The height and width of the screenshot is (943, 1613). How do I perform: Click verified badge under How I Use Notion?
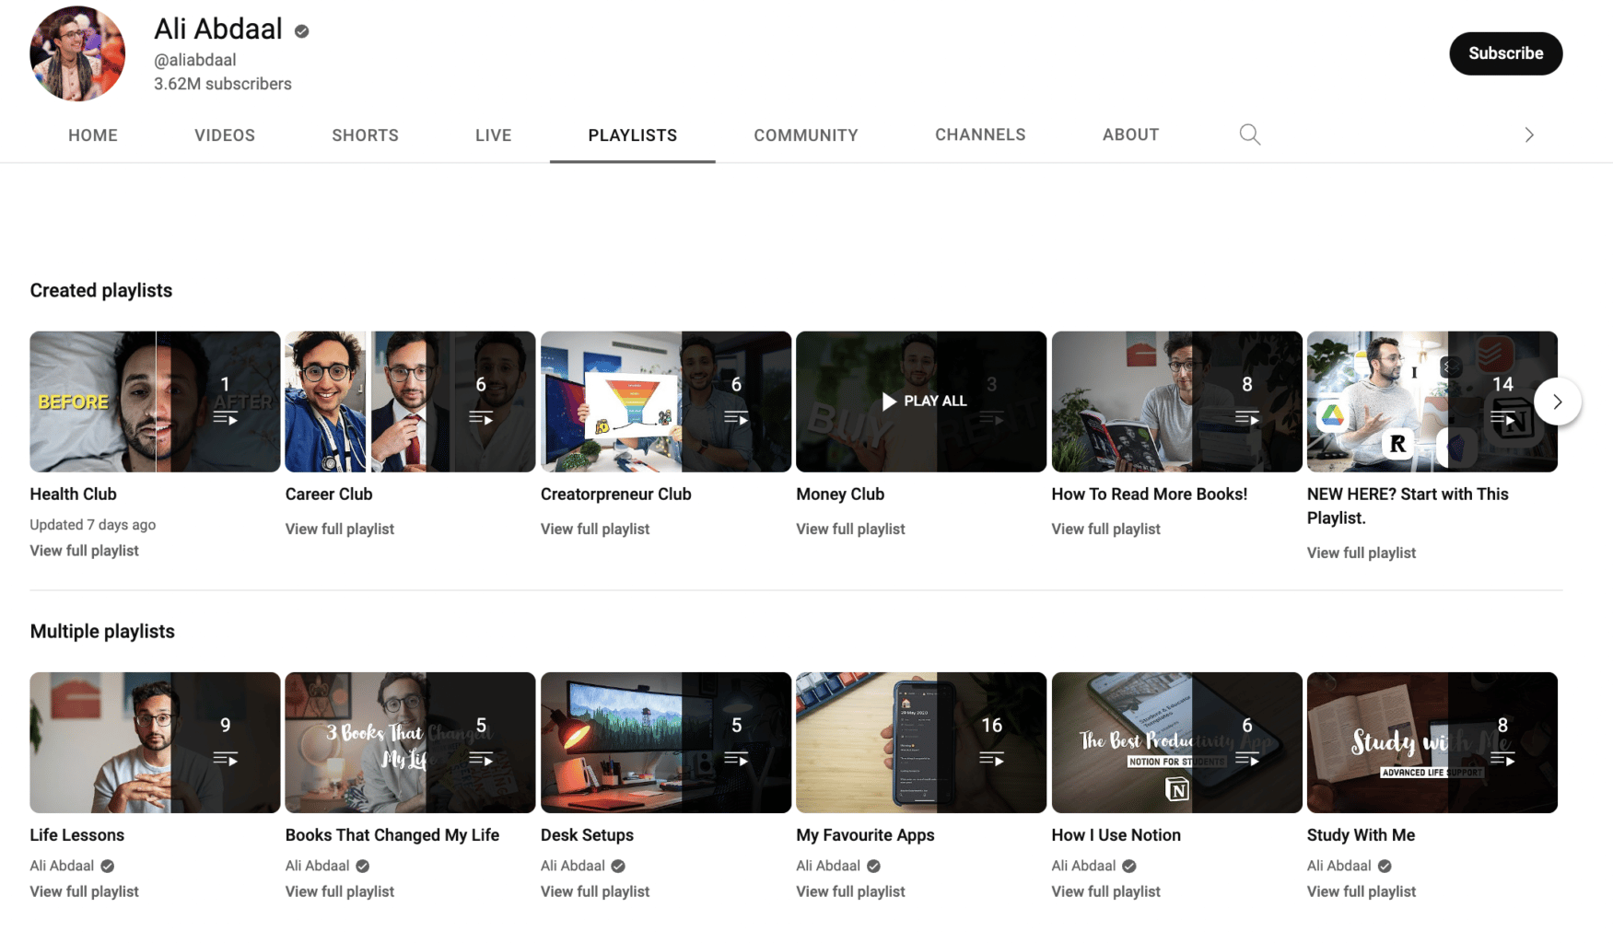1128,866
